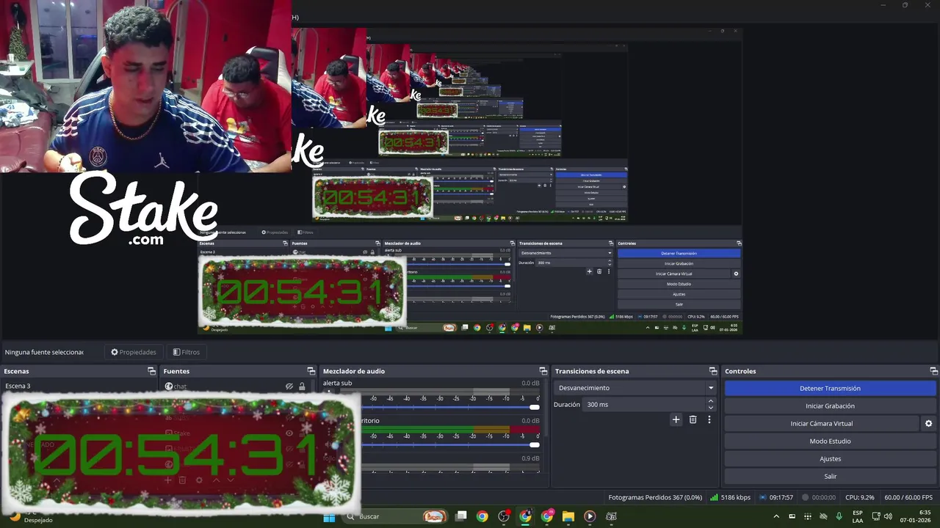This screenshot has height=528, width=940.
Task: Click the streaming time indicator icon
Action: click(x=763, y=497)
